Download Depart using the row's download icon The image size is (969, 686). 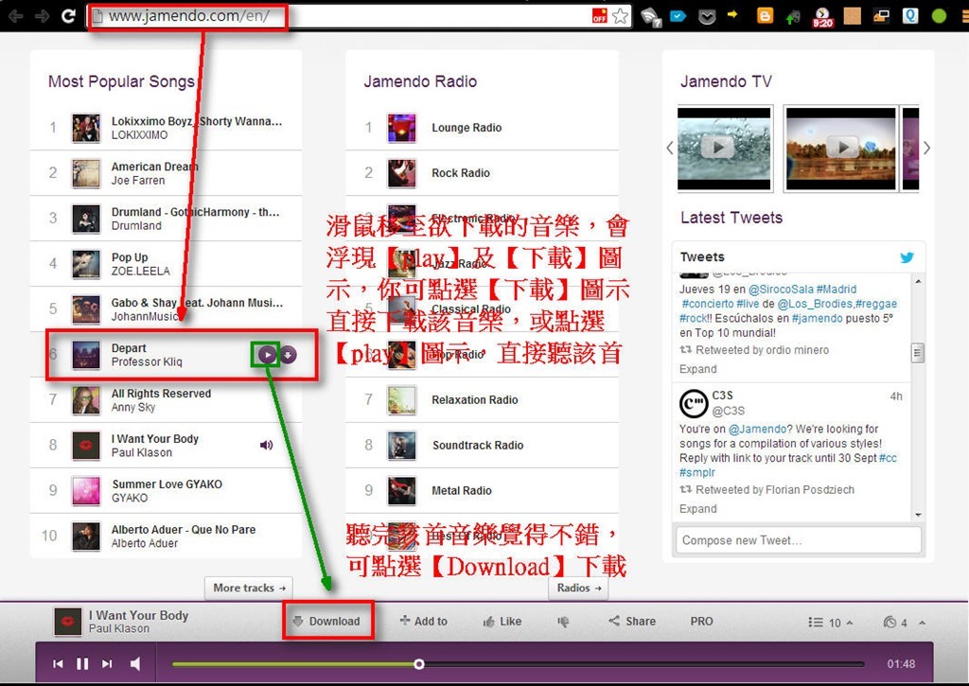pyautogui.click(x=289, y=355)
